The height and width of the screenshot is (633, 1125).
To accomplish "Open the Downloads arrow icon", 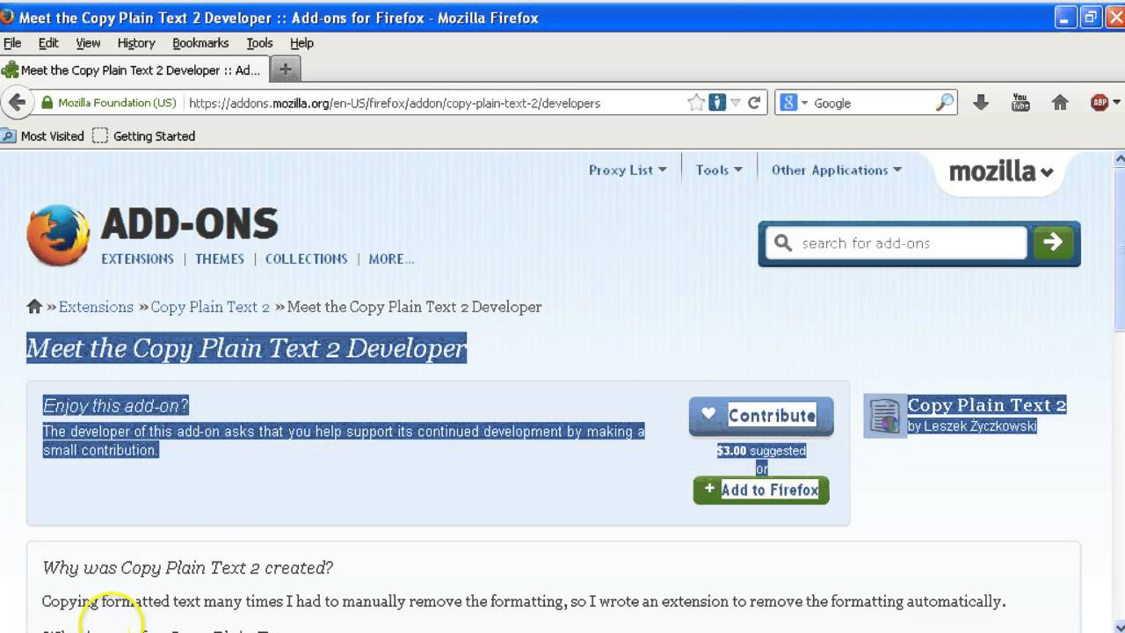I will [981, 103].
